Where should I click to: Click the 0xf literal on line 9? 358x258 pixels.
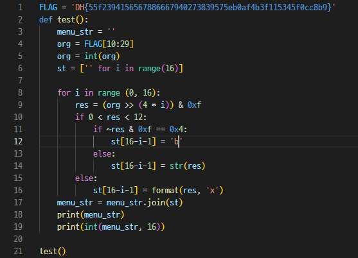pos(194,105)
